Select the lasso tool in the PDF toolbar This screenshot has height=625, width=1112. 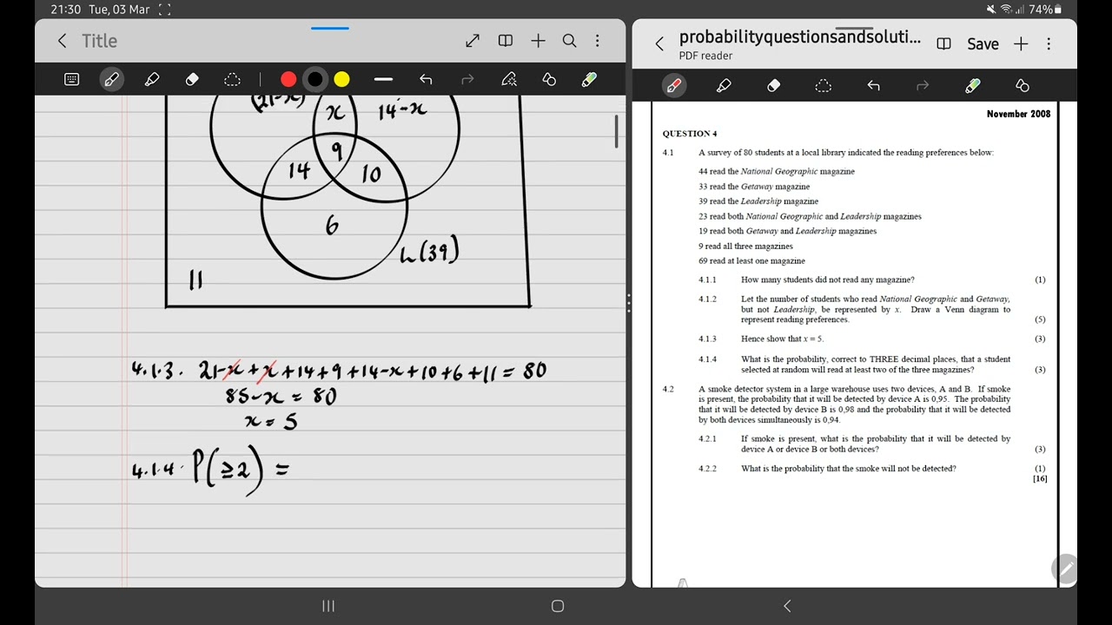coord(824,85)
